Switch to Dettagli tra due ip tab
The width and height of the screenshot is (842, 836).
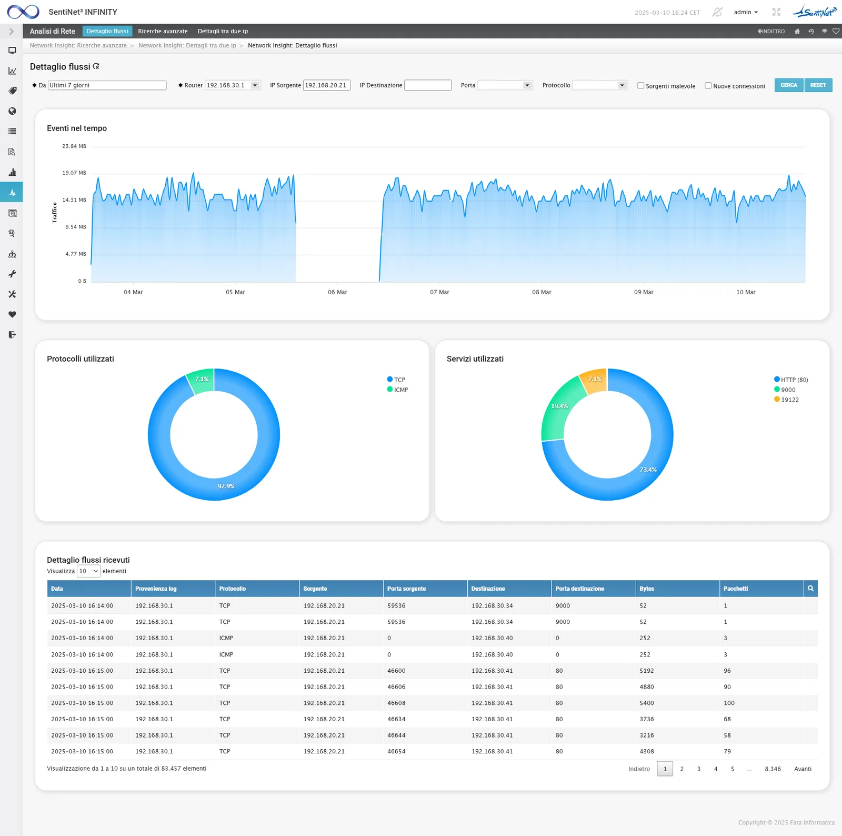(223, 32)
